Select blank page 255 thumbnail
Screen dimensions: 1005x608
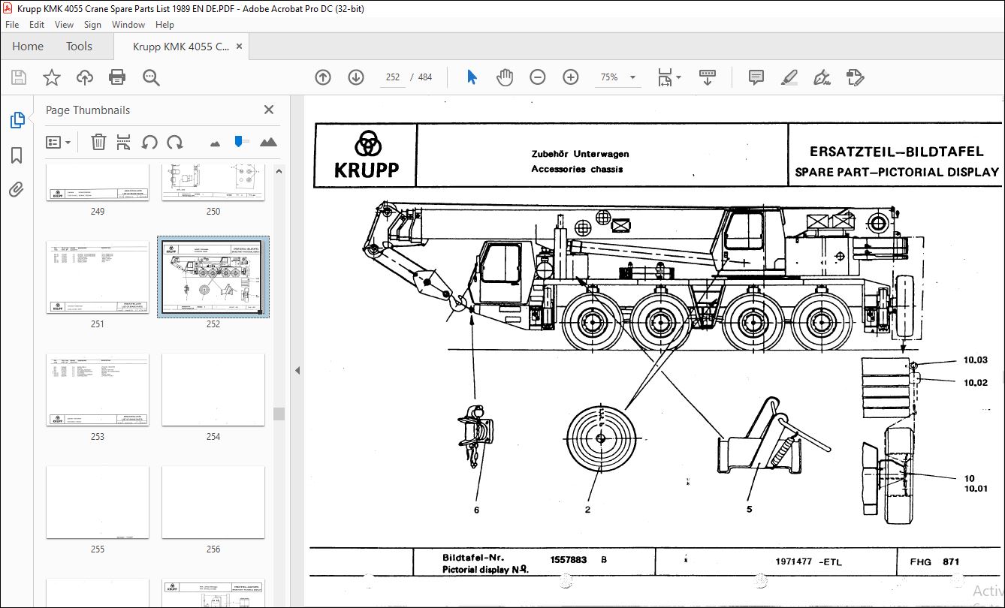[x=98, y=502]
